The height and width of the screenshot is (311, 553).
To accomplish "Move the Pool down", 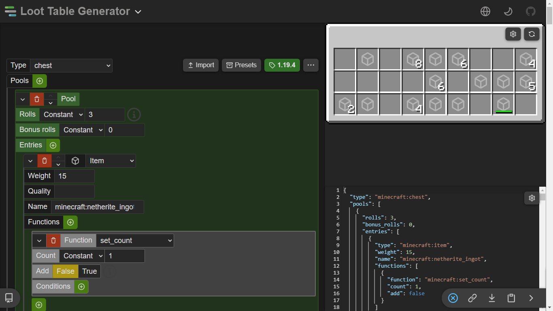I will tap(51, 103).
